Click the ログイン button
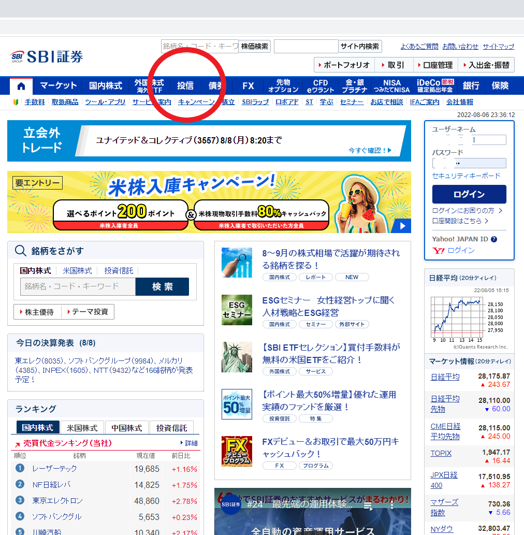The height and width of the screenshot is (535, 524). 469,194
